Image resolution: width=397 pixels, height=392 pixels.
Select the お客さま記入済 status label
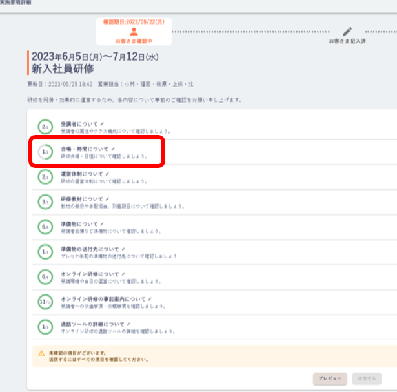pos(347,41)
